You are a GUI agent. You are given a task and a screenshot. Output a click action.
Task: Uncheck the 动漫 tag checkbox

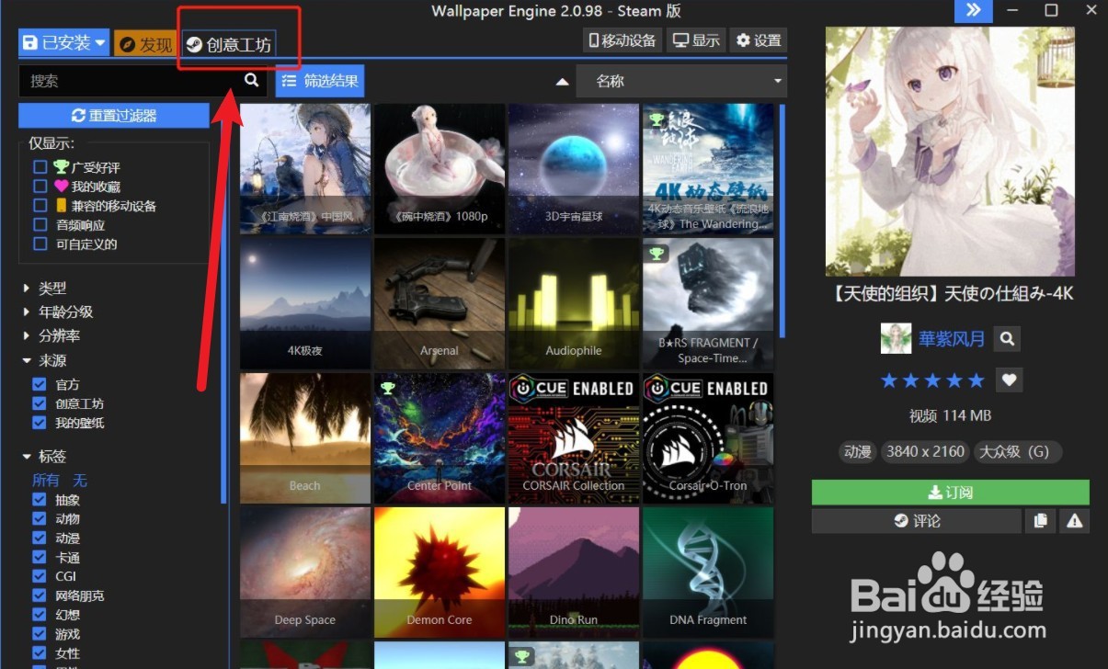coord(40,538)
